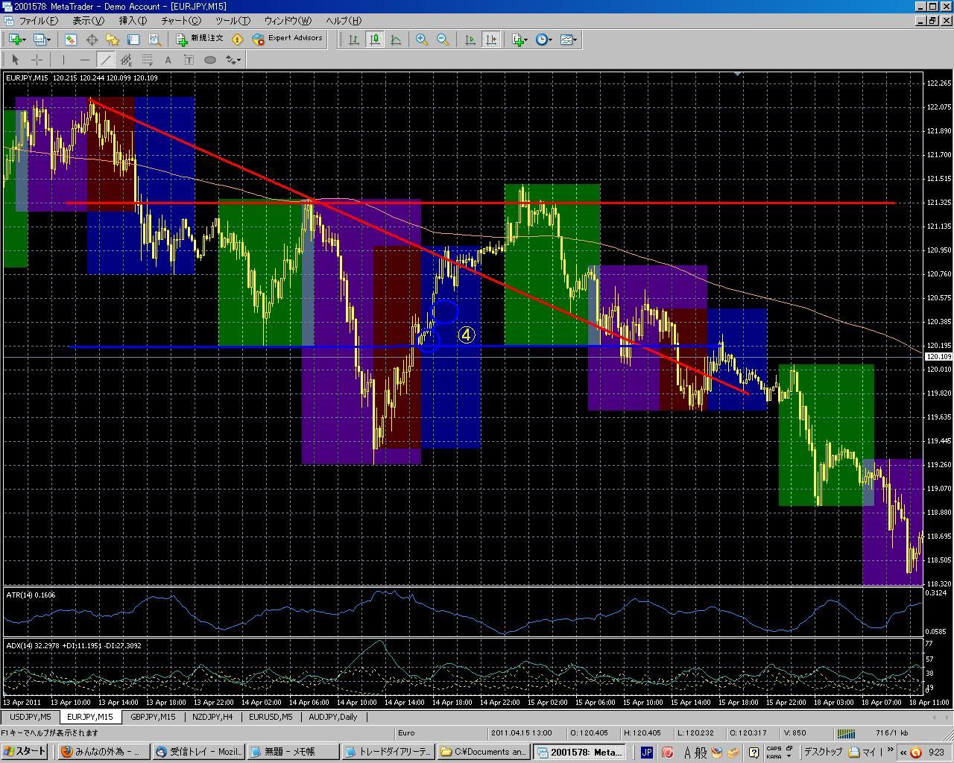Select the crosshair cursor tool
The width and height of the screenshot is (954, 763).
coord(36,60)
